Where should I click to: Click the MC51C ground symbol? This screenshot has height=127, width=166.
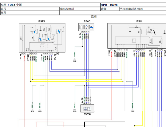[x=74, y=59]
